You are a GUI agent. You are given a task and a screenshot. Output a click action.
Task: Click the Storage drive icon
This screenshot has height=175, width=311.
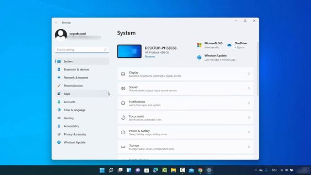(123, 147)
